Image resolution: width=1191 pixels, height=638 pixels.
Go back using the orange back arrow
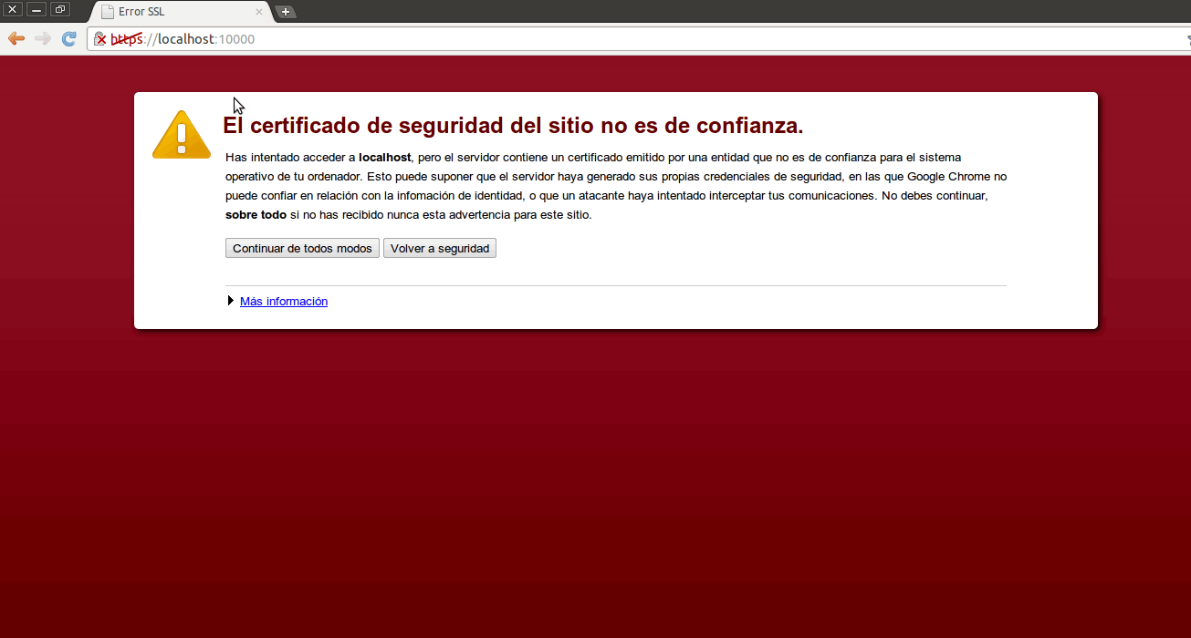click(16, 38)
